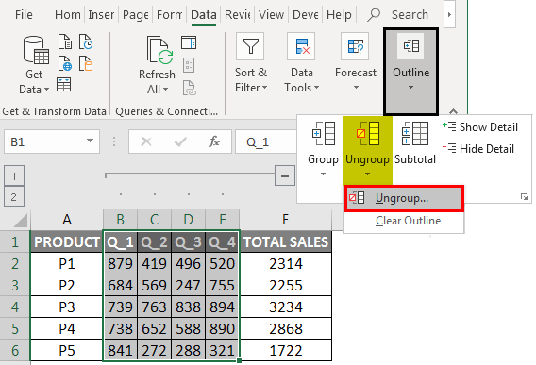Switch to the Home tab

(68, 15)
